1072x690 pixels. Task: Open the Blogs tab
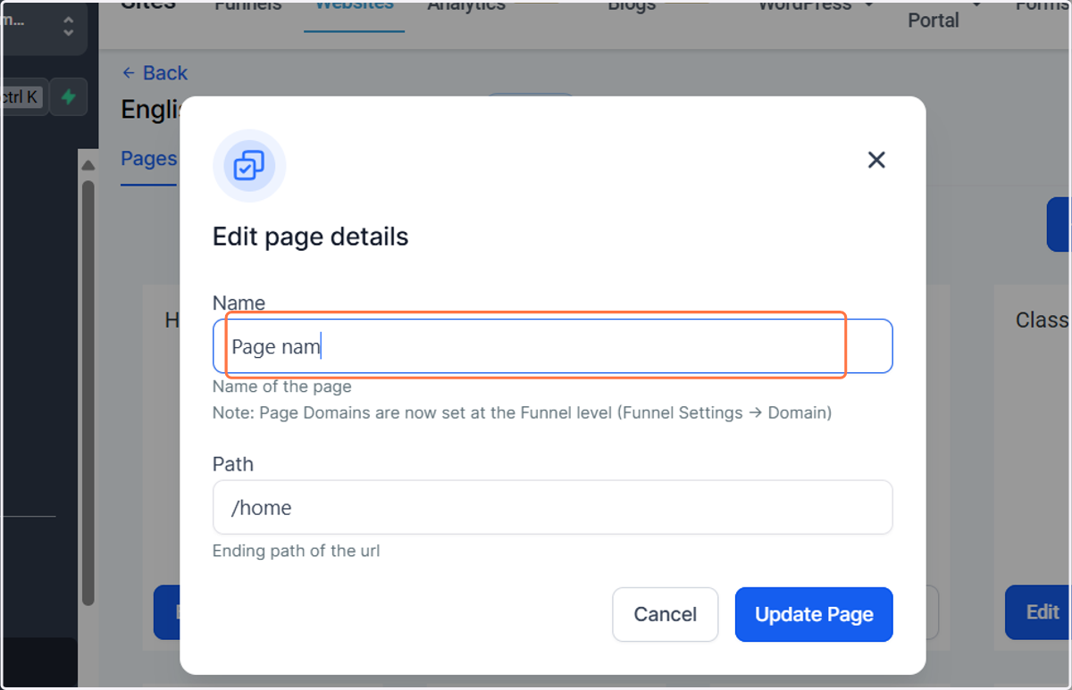632,7
